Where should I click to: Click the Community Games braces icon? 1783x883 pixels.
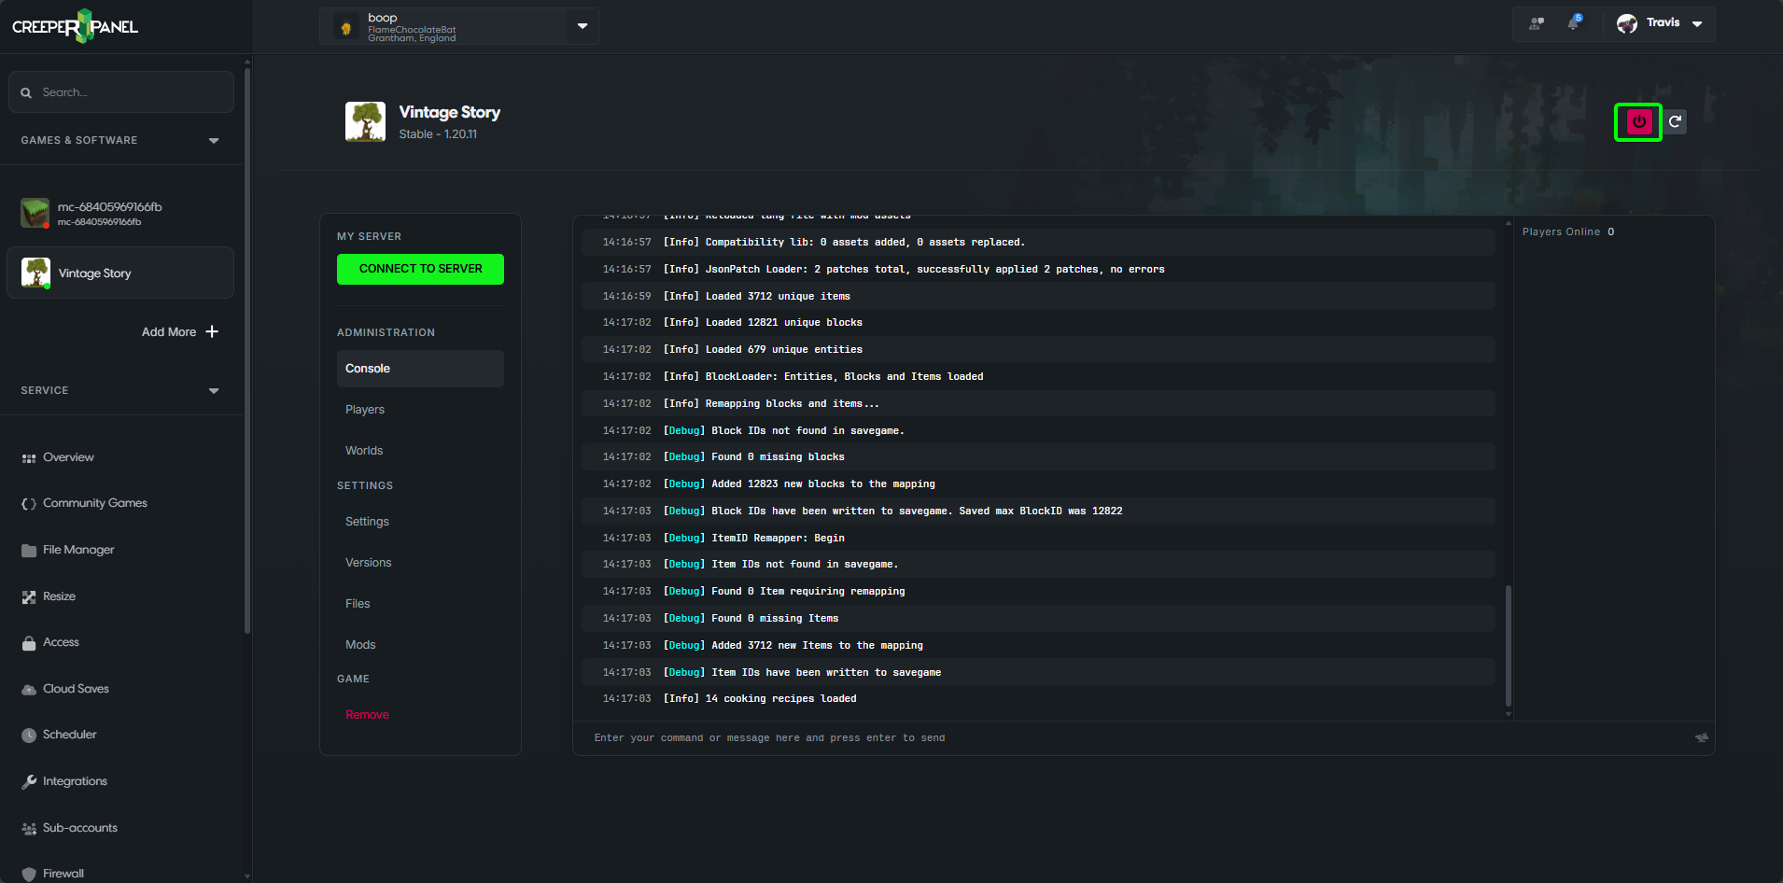tap(29, 504)
